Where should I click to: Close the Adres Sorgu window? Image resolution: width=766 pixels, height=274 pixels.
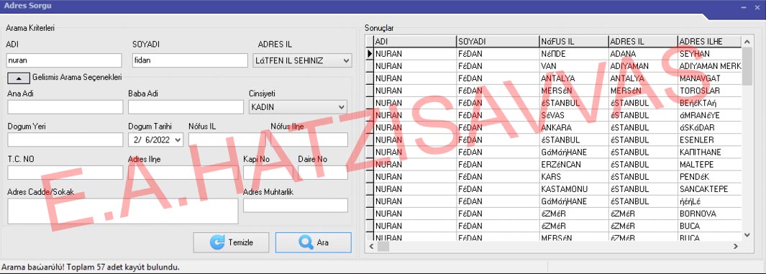(x=757, y=7)
